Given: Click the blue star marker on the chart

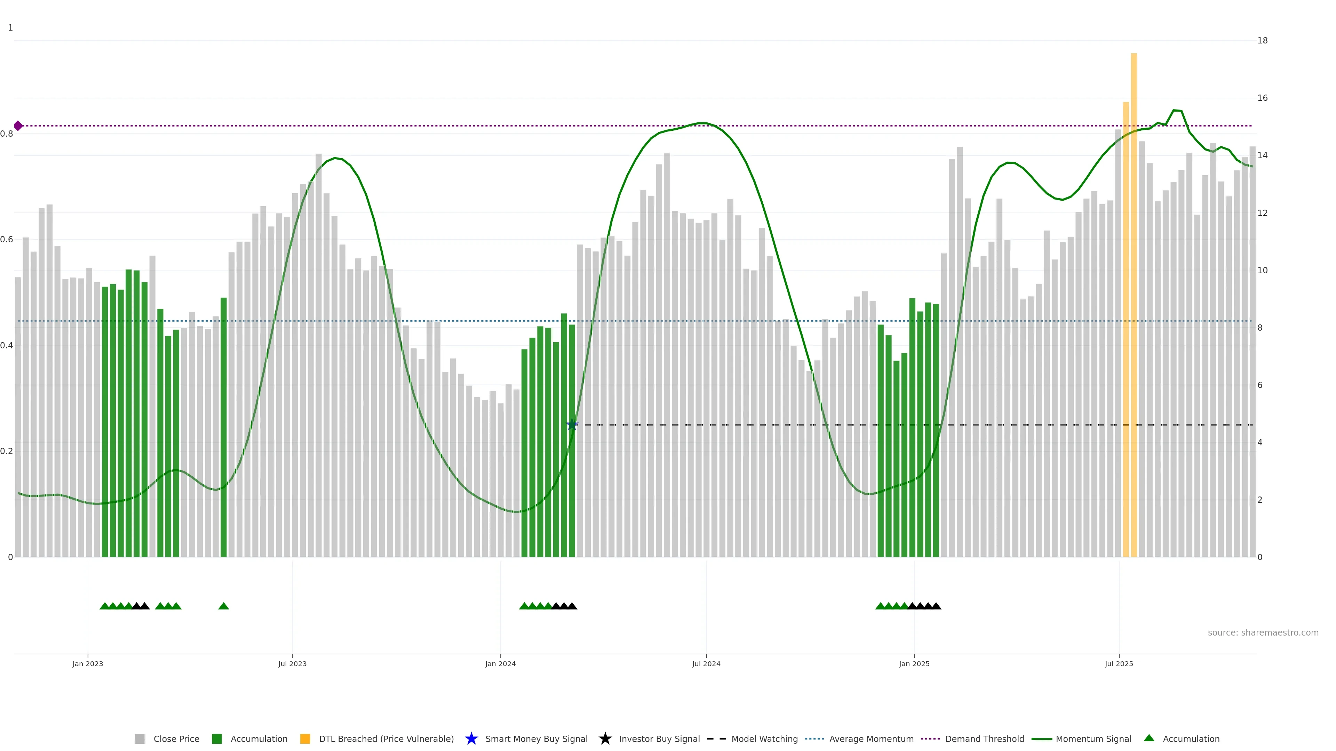Looking at the screenshot, I should (x=572, y=425).
